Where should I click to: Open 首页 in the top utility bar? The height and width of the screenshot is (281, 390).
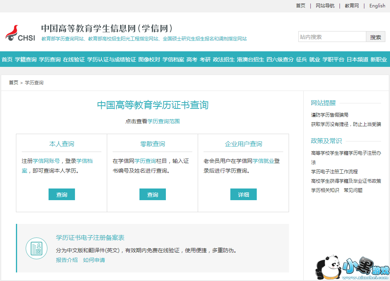pyautogui.click(x=300, y=6)
